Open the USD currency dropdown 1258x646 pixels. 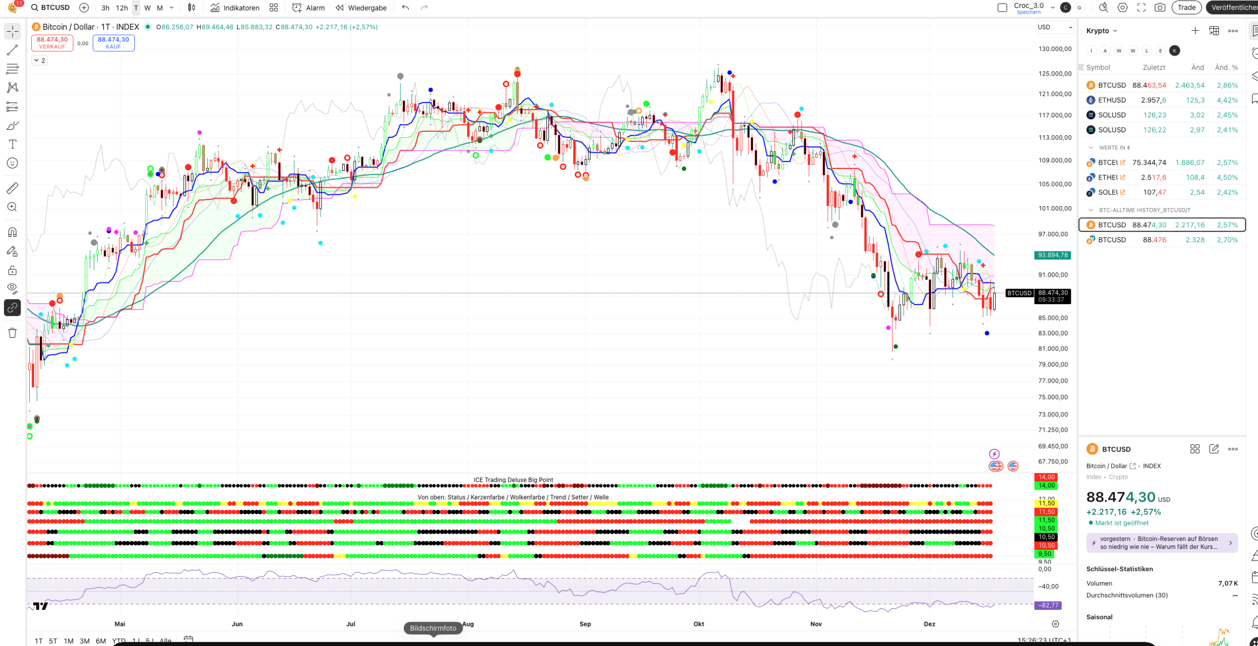[1055, 27]
